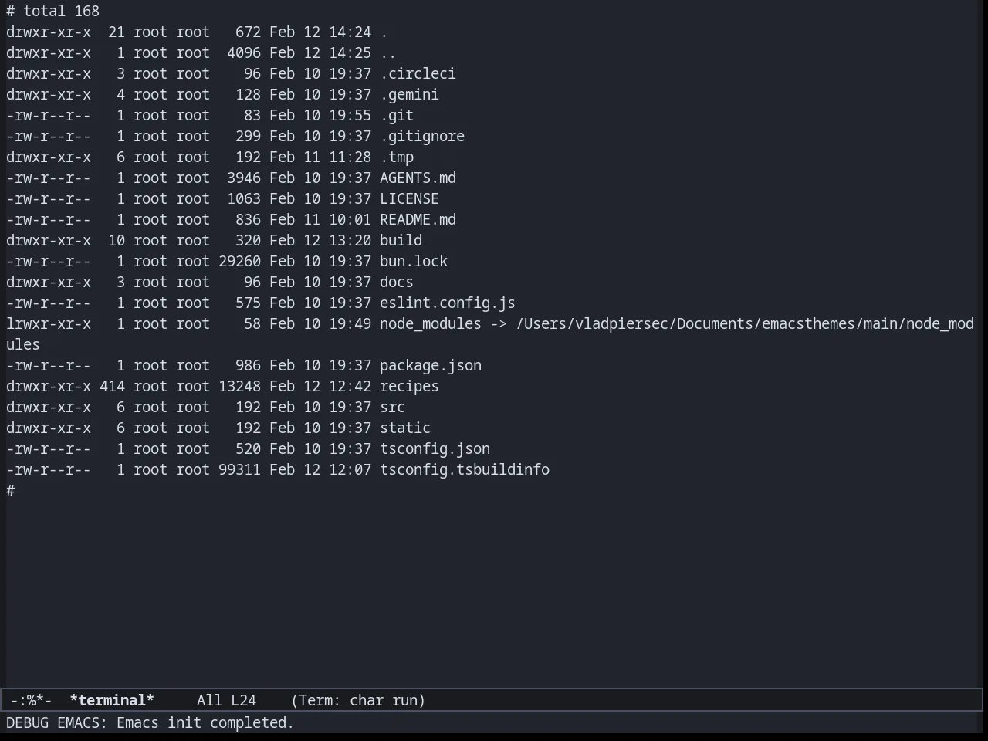The width and height of the screenshot is (988, 741).
Task: Click the '.git' file name entry
Action: (x=397, y=115)
